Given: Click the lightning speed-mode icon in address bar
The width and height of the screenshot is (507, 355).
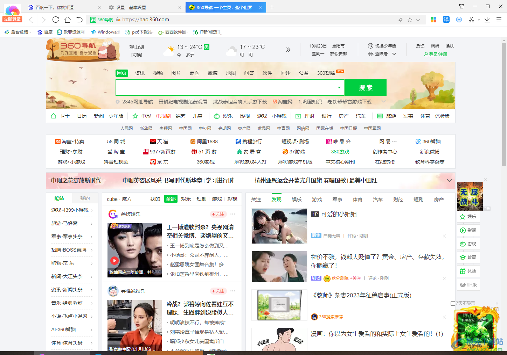Looking at the screenshot, I should click(401, 20).
